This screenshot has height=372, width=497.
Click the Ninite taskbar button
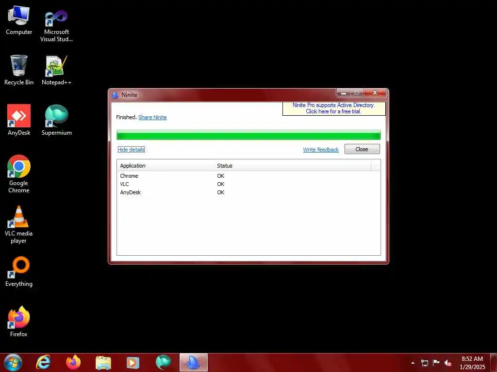(x=193, y=362)
